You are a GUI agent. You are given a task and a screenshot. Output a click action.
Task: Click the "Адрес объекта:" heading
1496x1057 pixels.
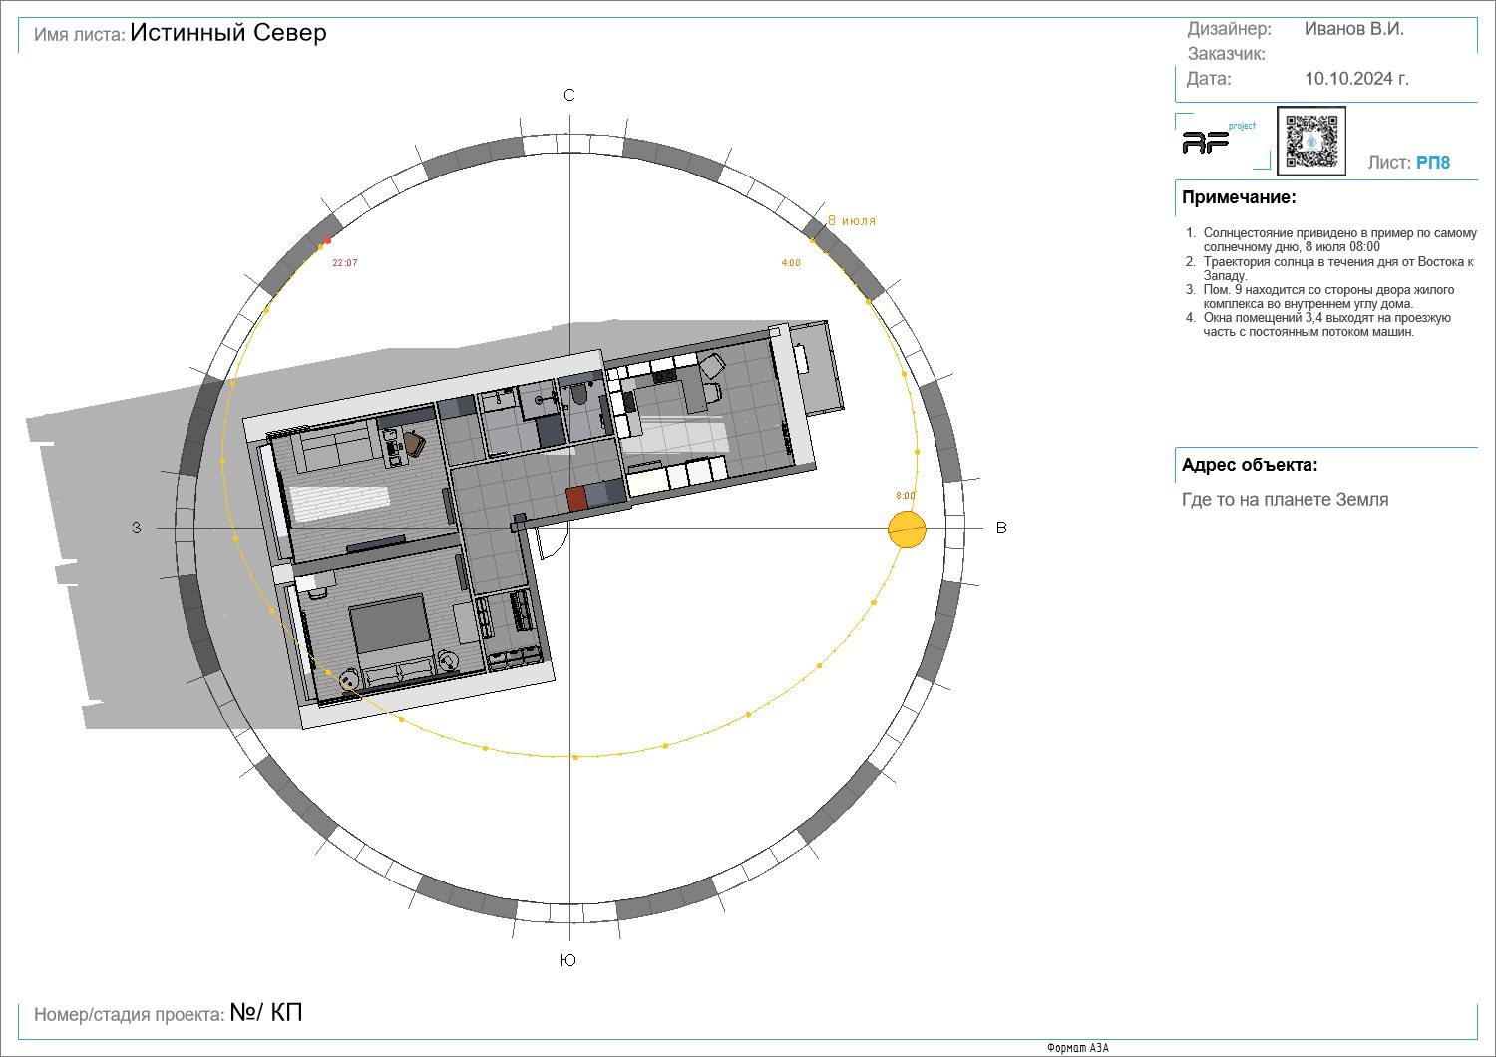point(1250,465)
